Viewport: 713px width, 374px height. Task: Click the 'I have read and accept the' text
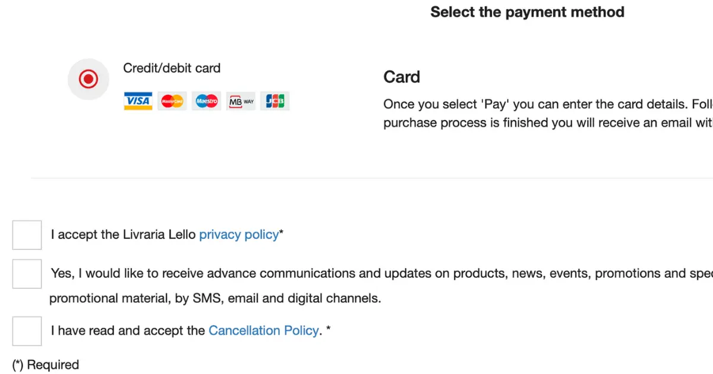coord(128,331)
